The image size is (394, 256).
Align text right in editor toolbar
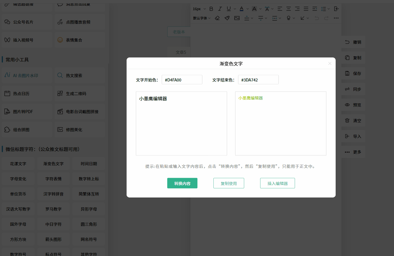point(297,9)
